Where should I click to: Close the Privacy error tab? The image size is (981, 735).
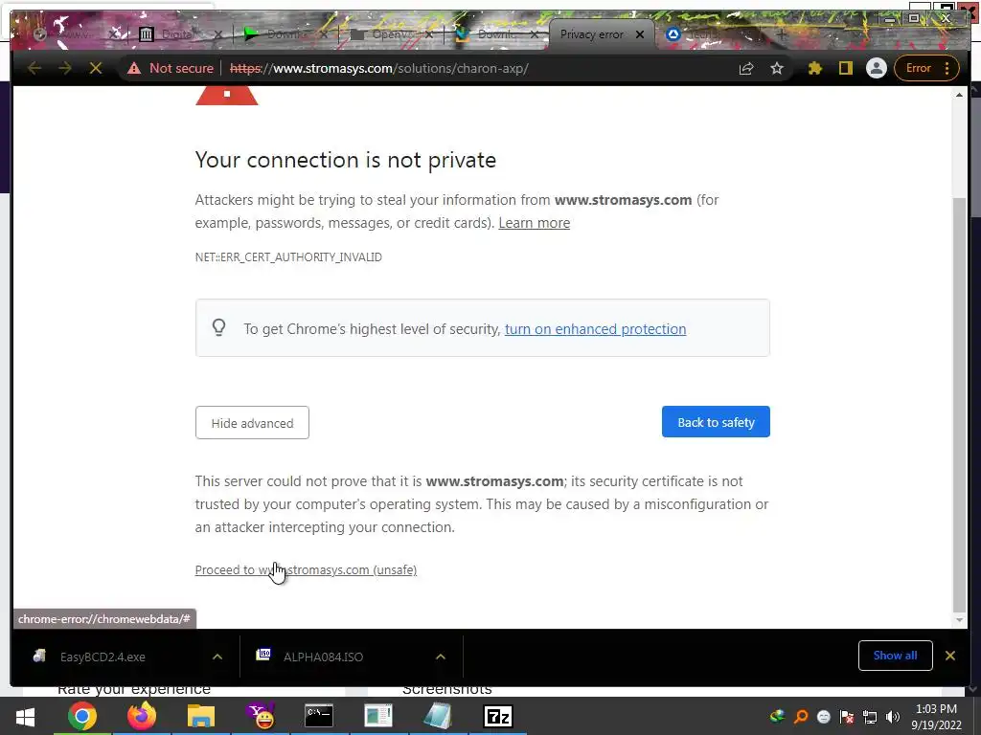click(x=639, y=34)
